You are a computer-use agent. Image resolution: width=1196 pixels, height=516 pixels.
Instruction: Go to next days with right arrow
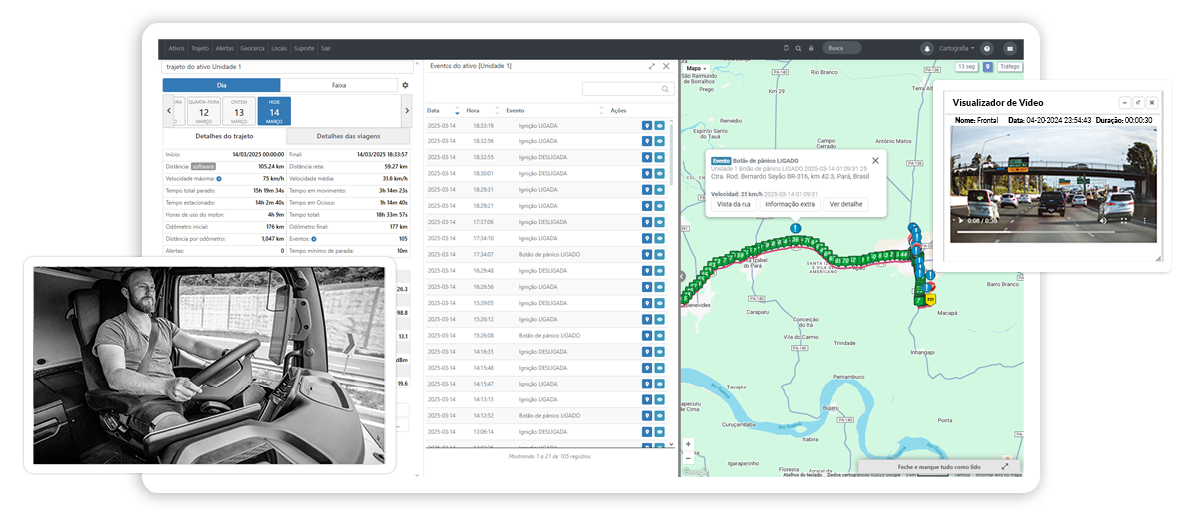(405, 111)
